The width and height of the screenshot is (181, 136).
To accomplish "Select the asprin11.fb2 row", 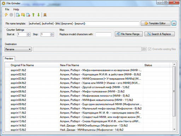I will pos(89,113).
